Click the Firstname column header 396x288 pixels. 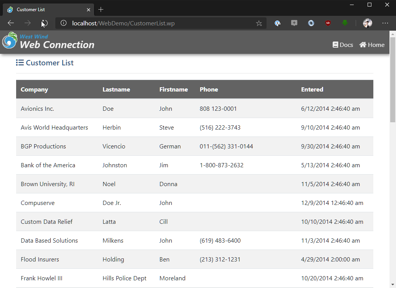[x=174, y=90]
